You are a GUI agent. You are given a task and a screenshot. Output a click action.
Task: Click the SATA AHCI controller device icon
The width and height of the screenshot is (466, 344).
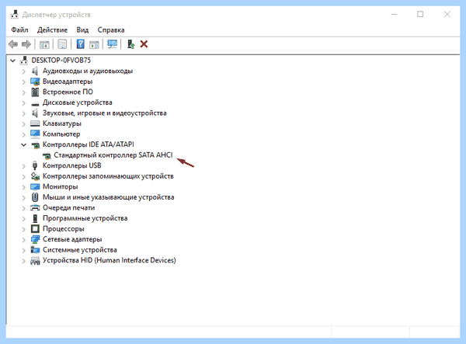[x=47, y=155]
